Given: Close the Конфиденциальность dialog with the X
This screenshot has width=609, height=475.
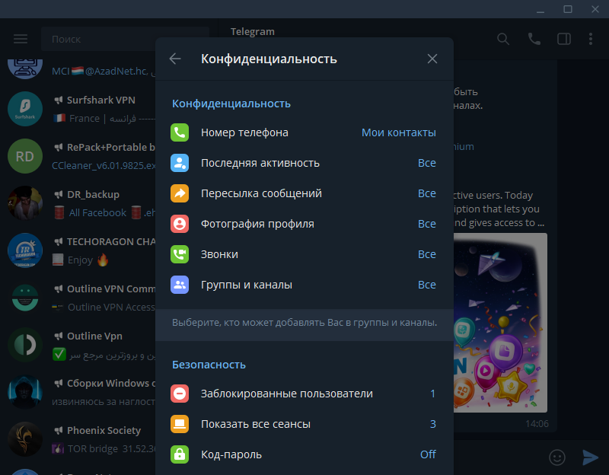Looking at the screenshot, I should click(432, 59).
